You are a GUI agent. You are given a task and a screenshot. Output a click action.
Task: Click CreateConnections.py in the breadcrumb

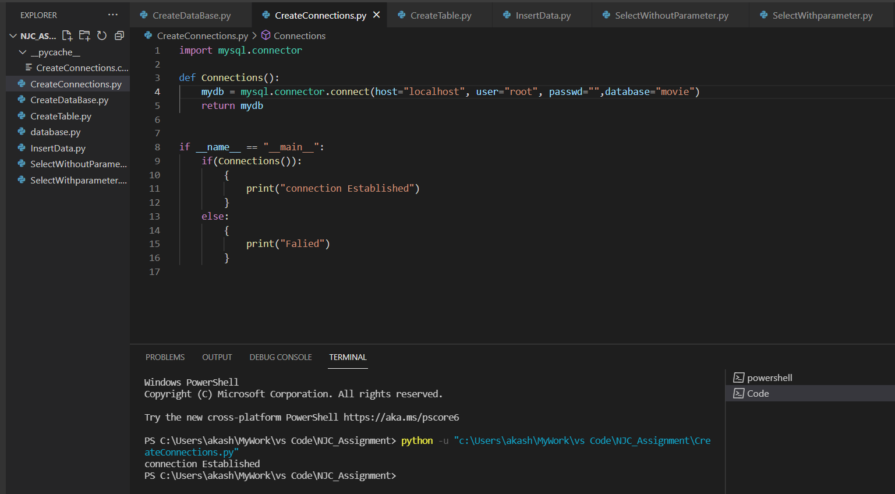[x=202, y=36]
